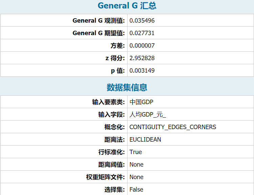Click the CONTIGUITY_EDGES_CORNERS value
This screenshot has height=195, width=254.
(x=172, y=127)
